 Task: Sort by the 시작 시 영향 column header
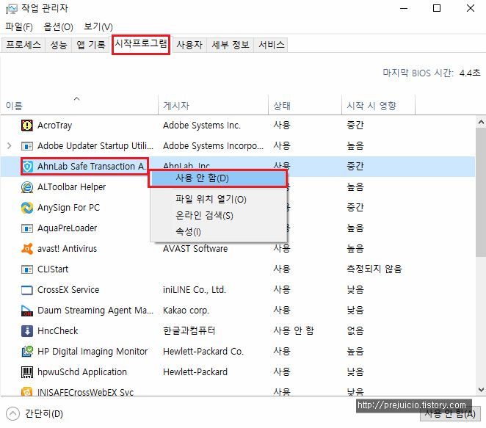[378, 106]
